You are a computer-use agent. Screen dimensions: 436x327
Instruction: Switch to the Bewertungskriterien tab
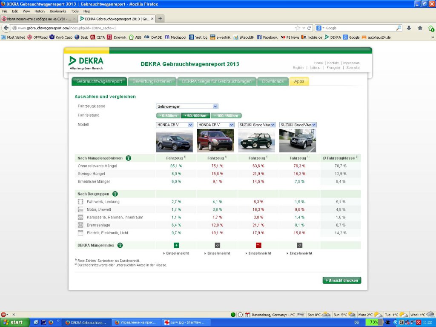[x=152, y=81]
